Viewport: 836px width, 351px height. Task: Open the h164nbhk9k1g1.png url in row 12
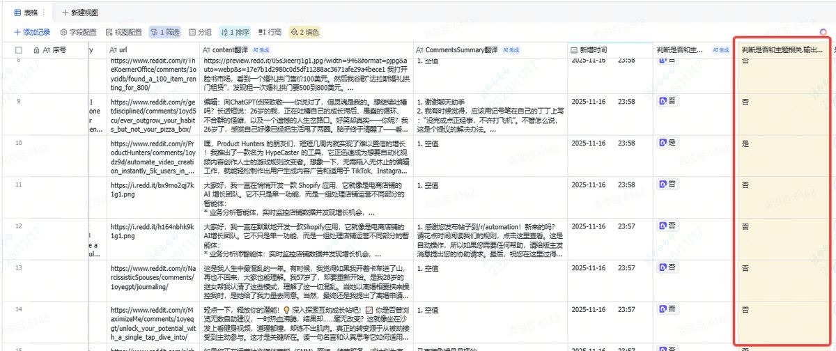(151, 231)
